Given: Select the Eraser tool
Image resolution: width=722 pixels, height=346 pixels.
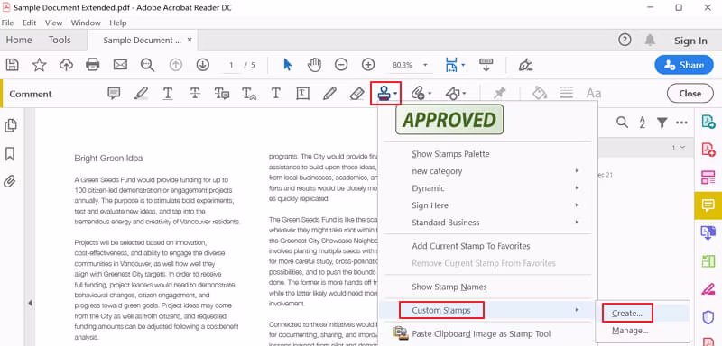Looking at the screenshot, I should (x=356, y=94).
